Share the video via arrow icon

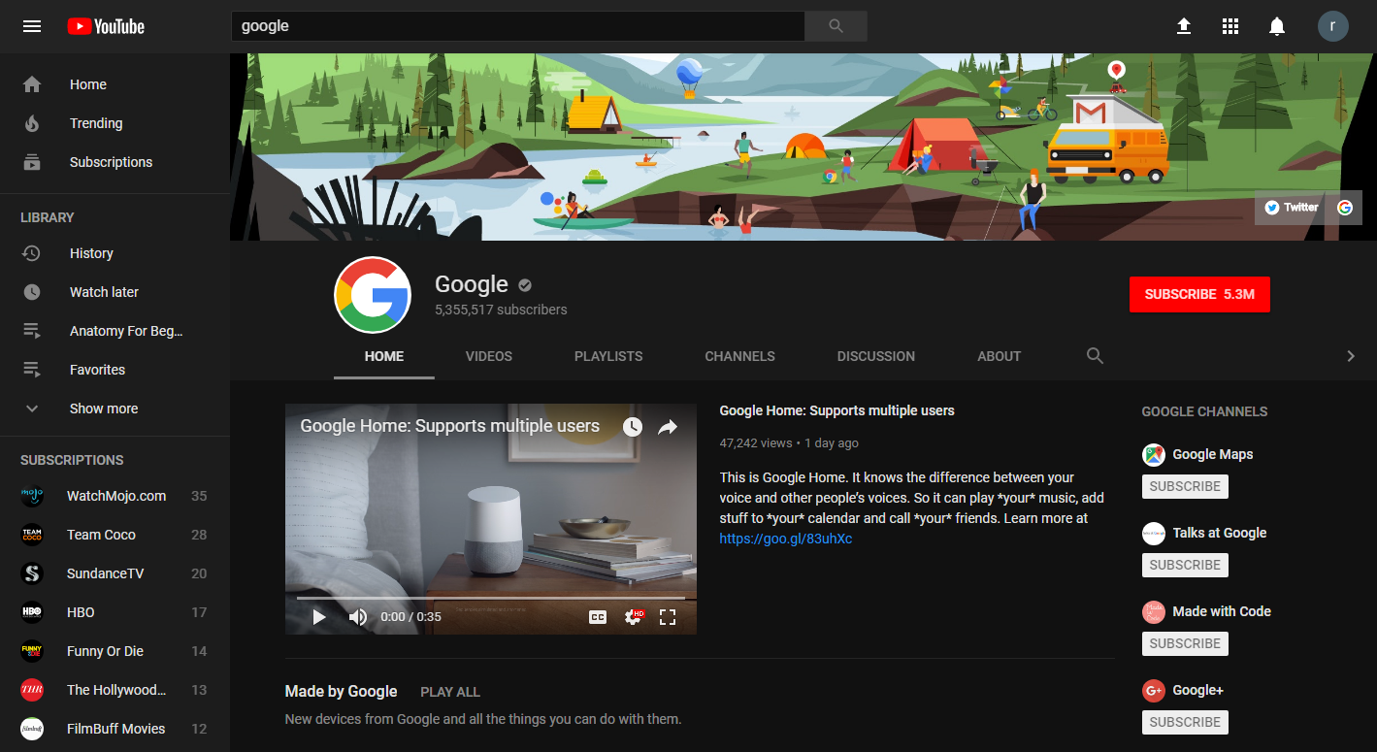(668, 427)
